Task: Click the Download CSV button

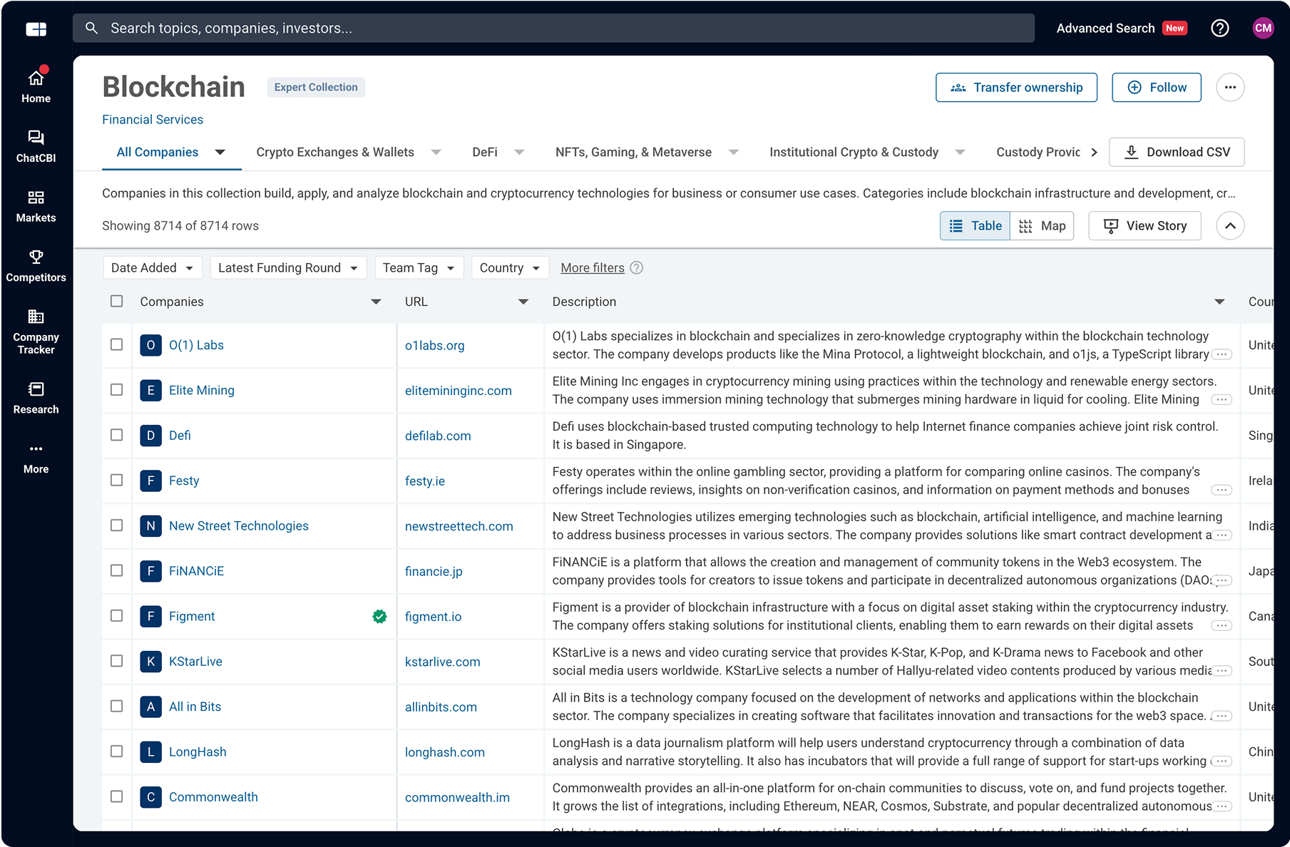Action: click(x=1176, y=153)
